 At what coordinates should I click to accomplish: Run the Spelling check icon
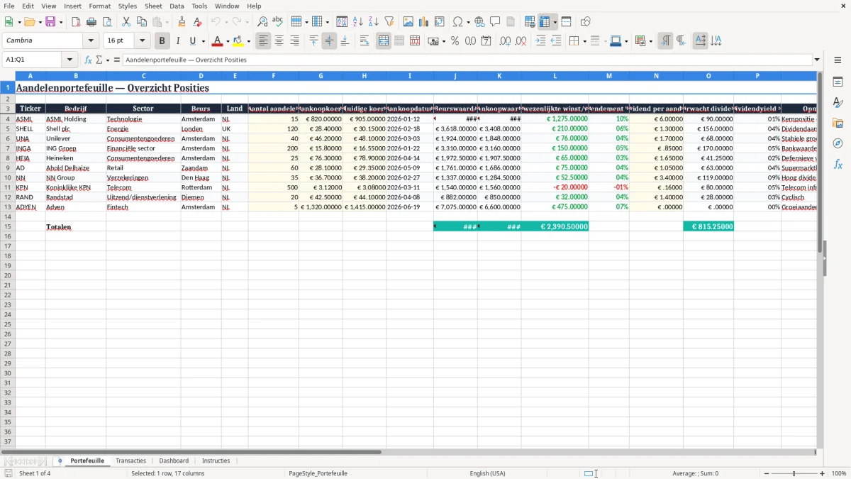click(278, 22)
